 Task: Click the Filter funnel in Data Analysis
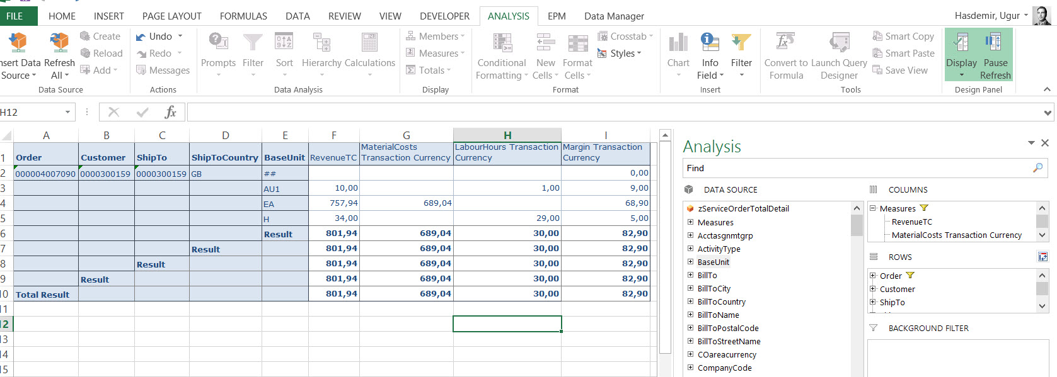(x=253, y=43)
